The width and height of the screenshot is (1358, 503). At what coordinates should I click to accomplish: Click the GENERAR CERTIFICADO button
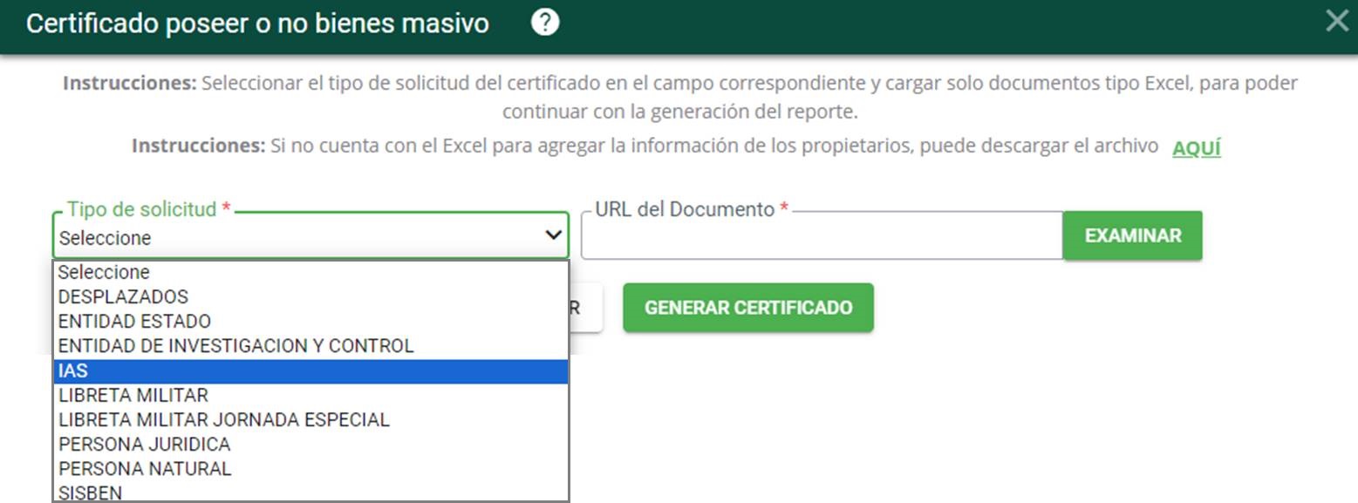click(x=747, y=308)
